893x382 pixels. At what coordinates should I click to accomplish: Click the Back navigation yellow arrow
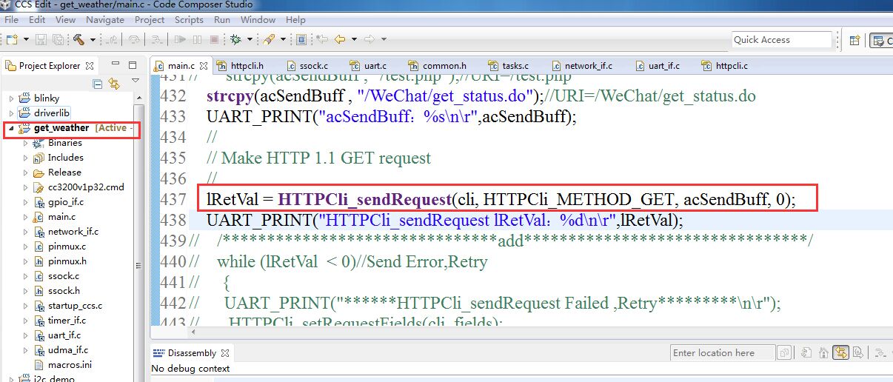pos(340,39)
